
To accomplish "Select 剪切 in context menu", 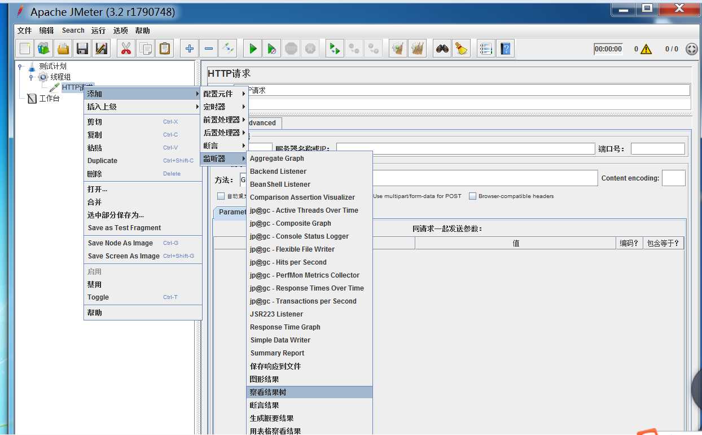I will [143, 122].
